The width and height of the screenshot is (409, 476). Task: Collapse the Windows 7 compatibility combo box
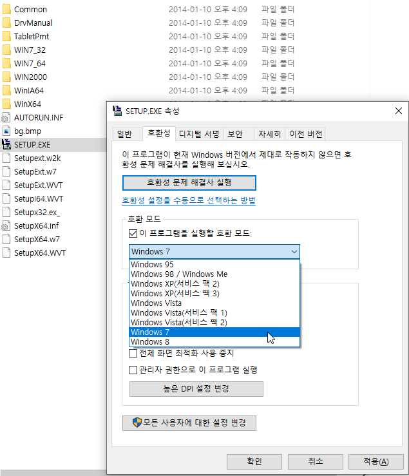pos(214,252)
